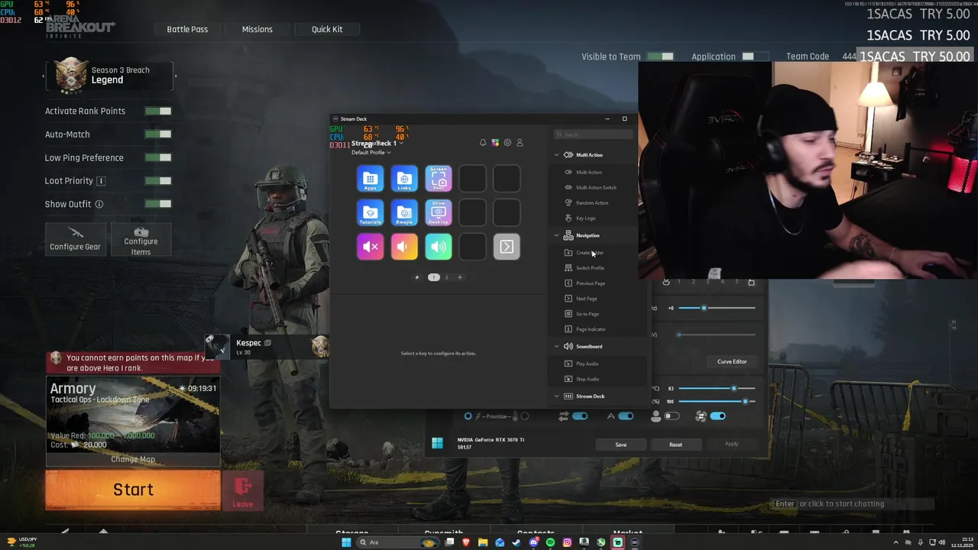
Task: Open the Curve Editor
Action: coord(732,361)
